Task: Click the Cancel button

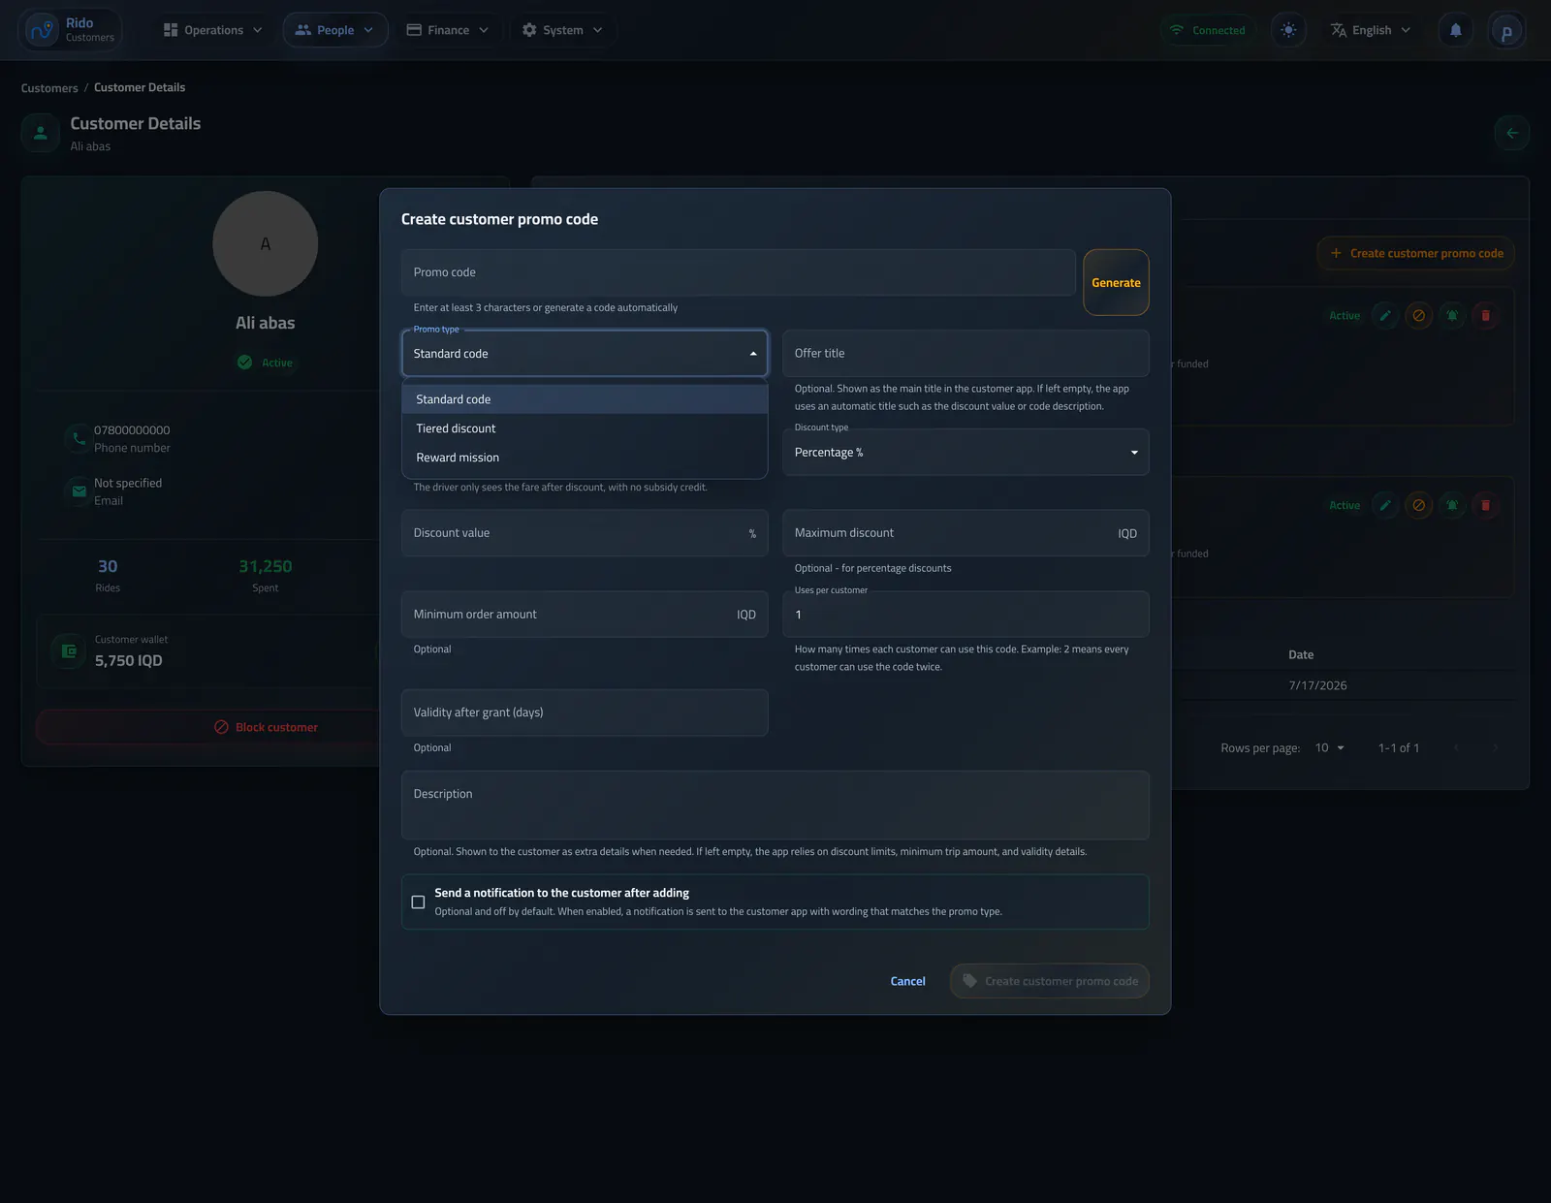Action: tap(907, 981)
